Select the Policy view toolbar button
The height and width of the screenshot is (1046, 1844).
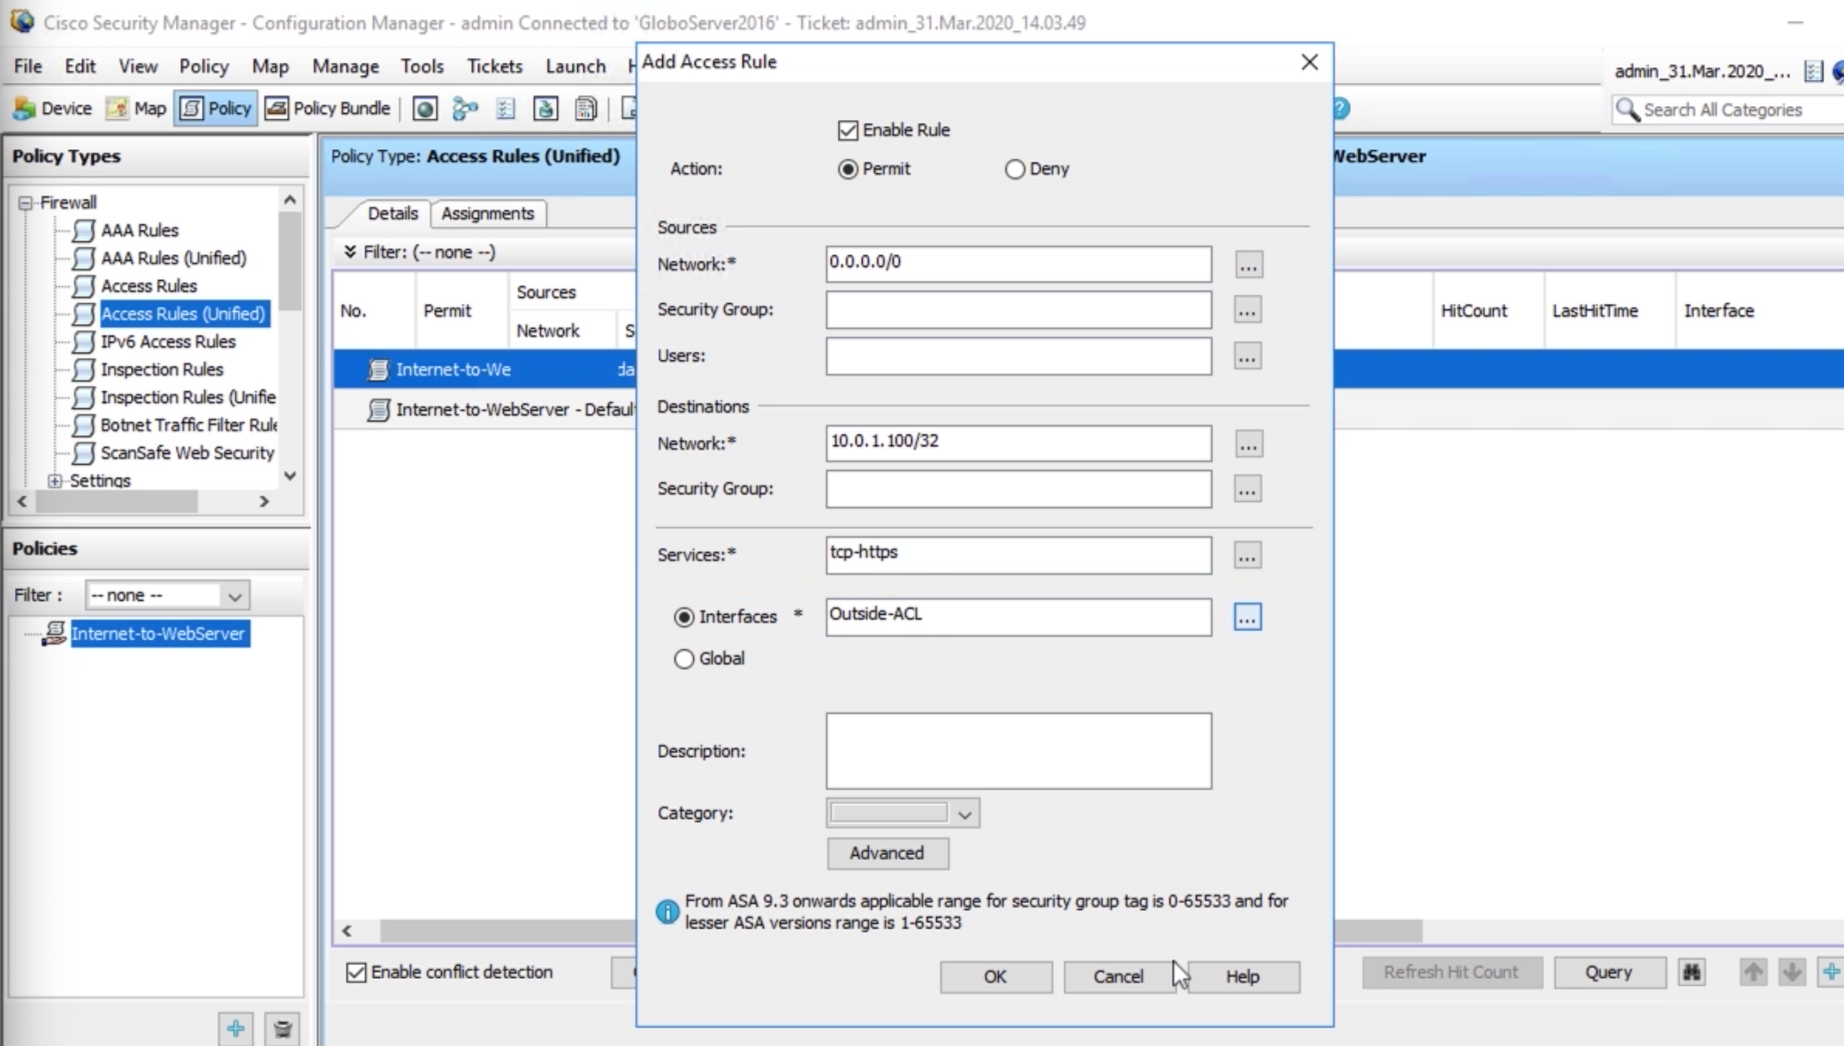coord(216,109)
